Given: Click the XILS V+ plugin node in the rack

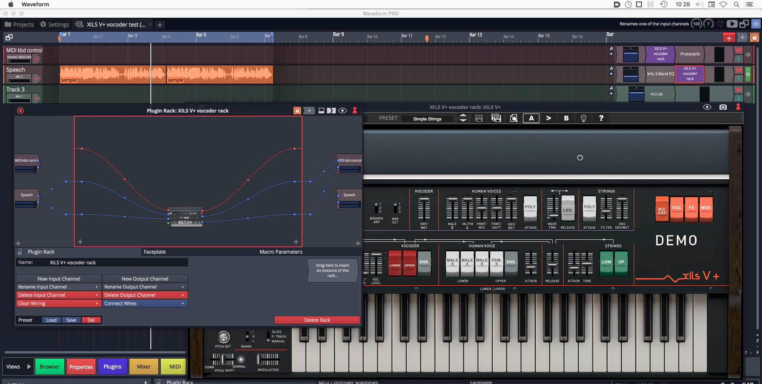Looking at the screenshot, I should coord(185,216).
